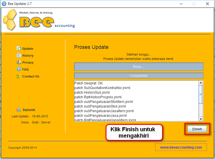Select 'patch subPengeluaranStokItem.jrxml' log line
215x159 pixels.
(x=104, y=102)
